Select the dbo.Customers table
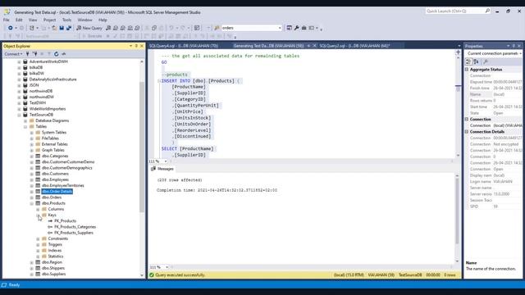Viewport: 525px width, 295px height. click(x=55, y=174)
